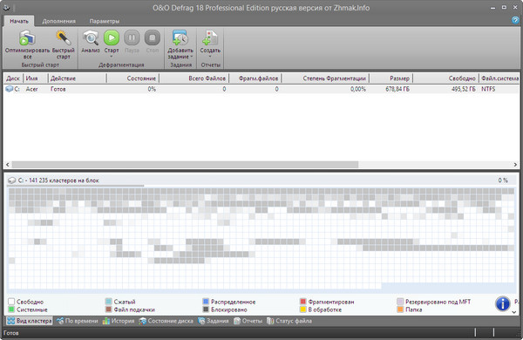Sort by the Размер column header
The image size is (523, 340).
[x=391, y=78]
